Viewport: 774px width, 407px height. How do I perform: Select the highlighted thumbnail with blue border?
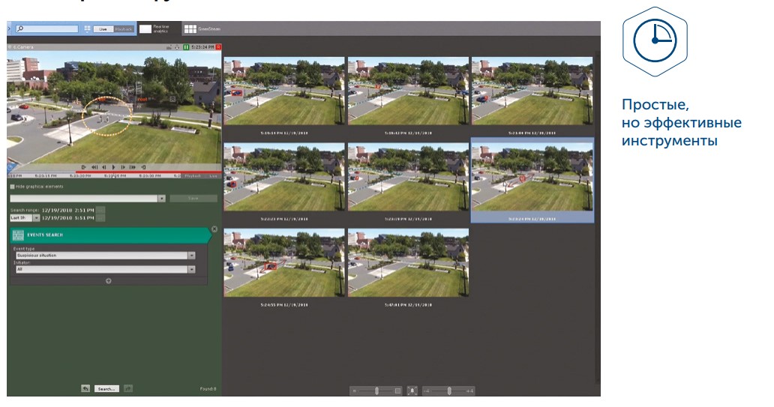click(532, 180)
